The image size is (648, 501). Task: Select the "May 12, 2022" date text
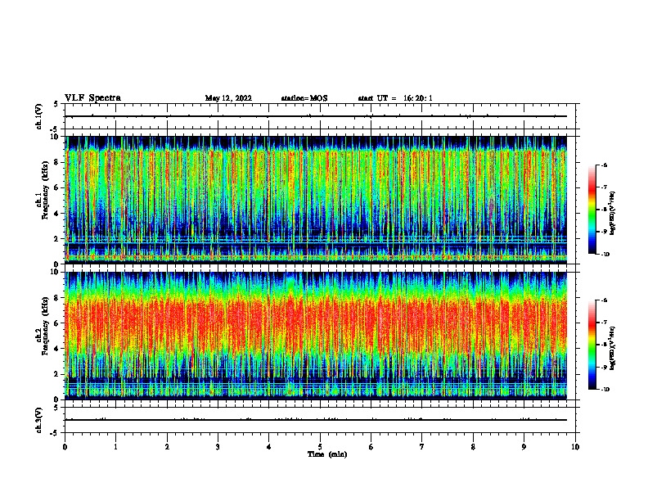pos(228,98)
